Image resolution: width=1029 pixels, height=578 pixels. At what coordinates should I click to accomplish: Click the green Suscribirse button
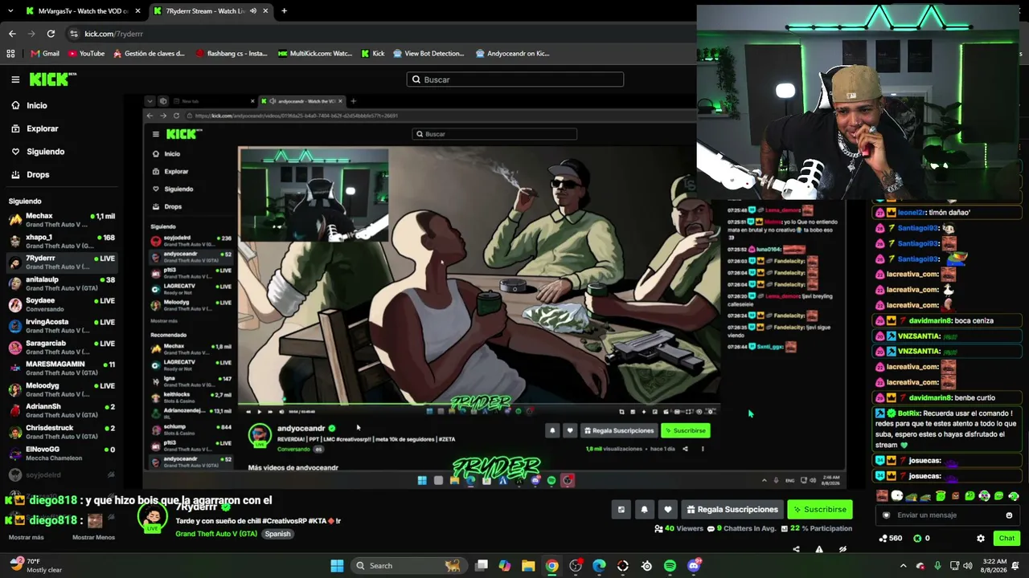click(x=819, y=510)
